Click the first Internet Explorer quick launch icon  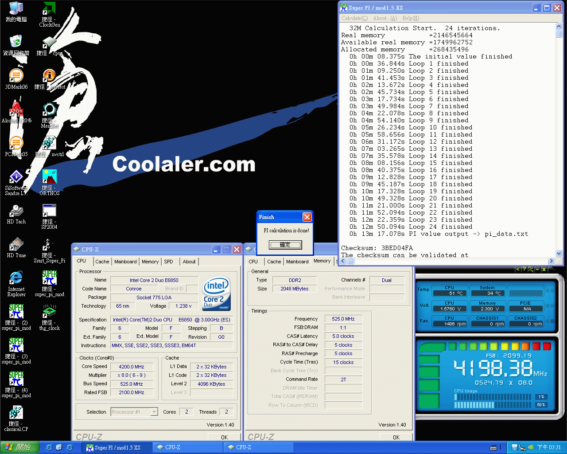pyautogui.click(x=49, y=447)
